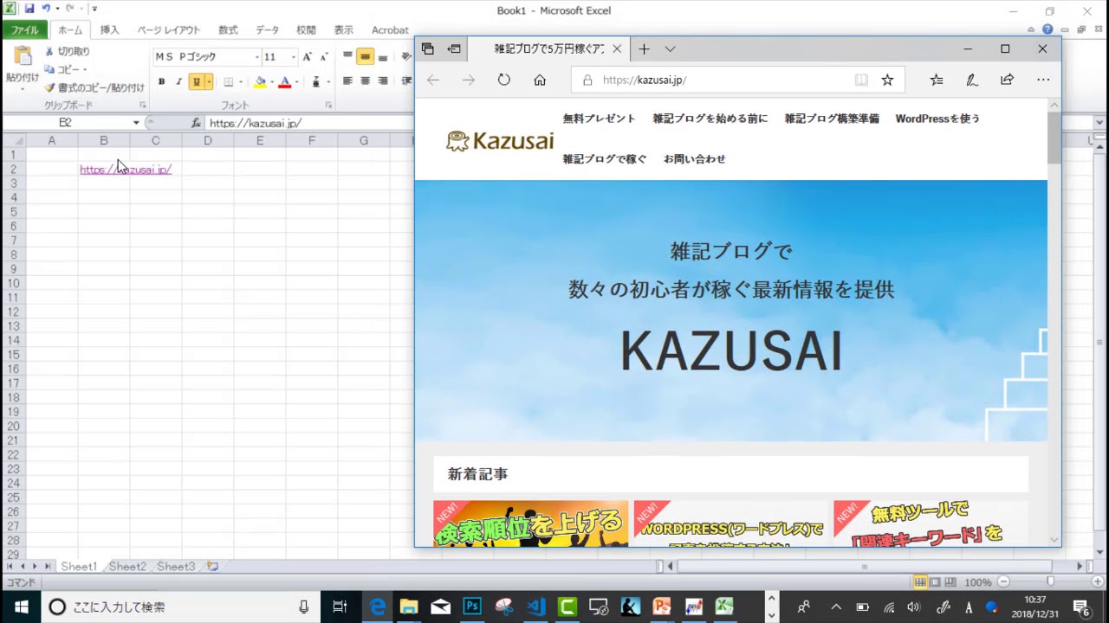This screenshot has height=623, width=1109.
Task: Open the favorites hub icon in Edge
Action: click(937, 80)
